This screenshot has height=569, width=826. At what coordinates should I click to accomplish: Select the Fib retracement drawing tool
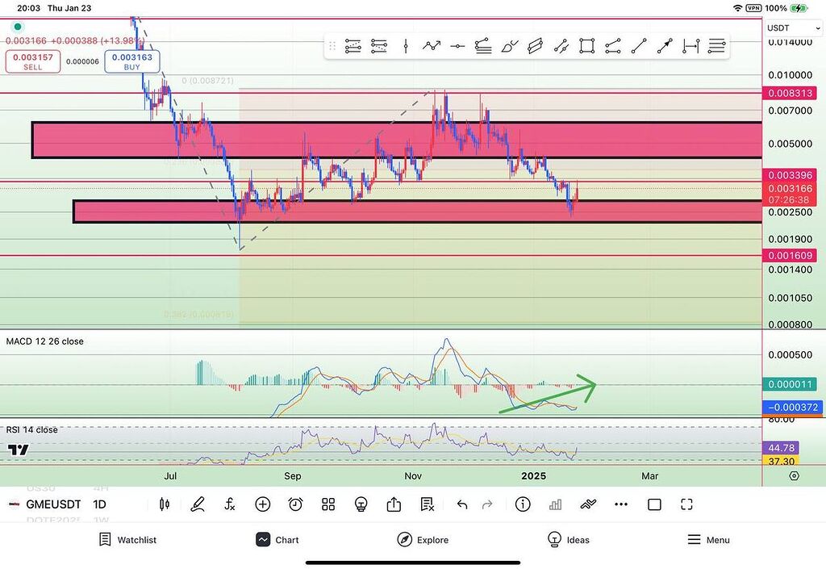pos(353,46)
